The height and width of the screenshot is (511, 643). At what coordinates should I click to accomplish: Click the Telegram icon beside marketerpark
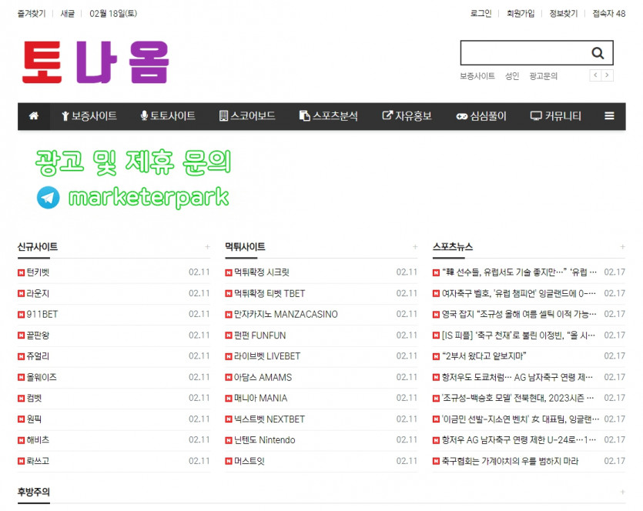(x=48, y=198)
